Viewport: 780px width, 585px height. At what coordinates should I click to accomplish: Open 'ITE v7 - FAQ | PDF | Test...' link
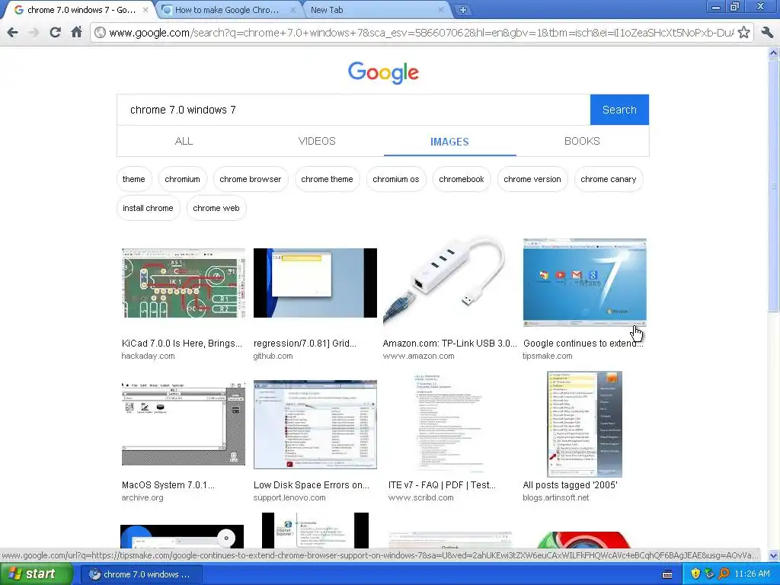[442, 485]
